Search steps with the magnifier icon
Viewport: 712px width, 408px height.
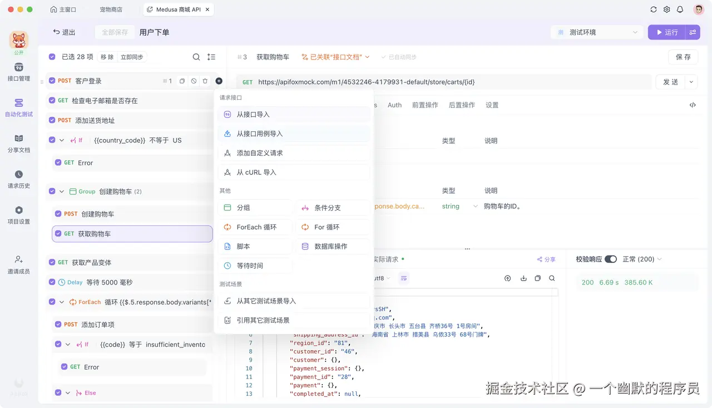[x=196, y=56]
